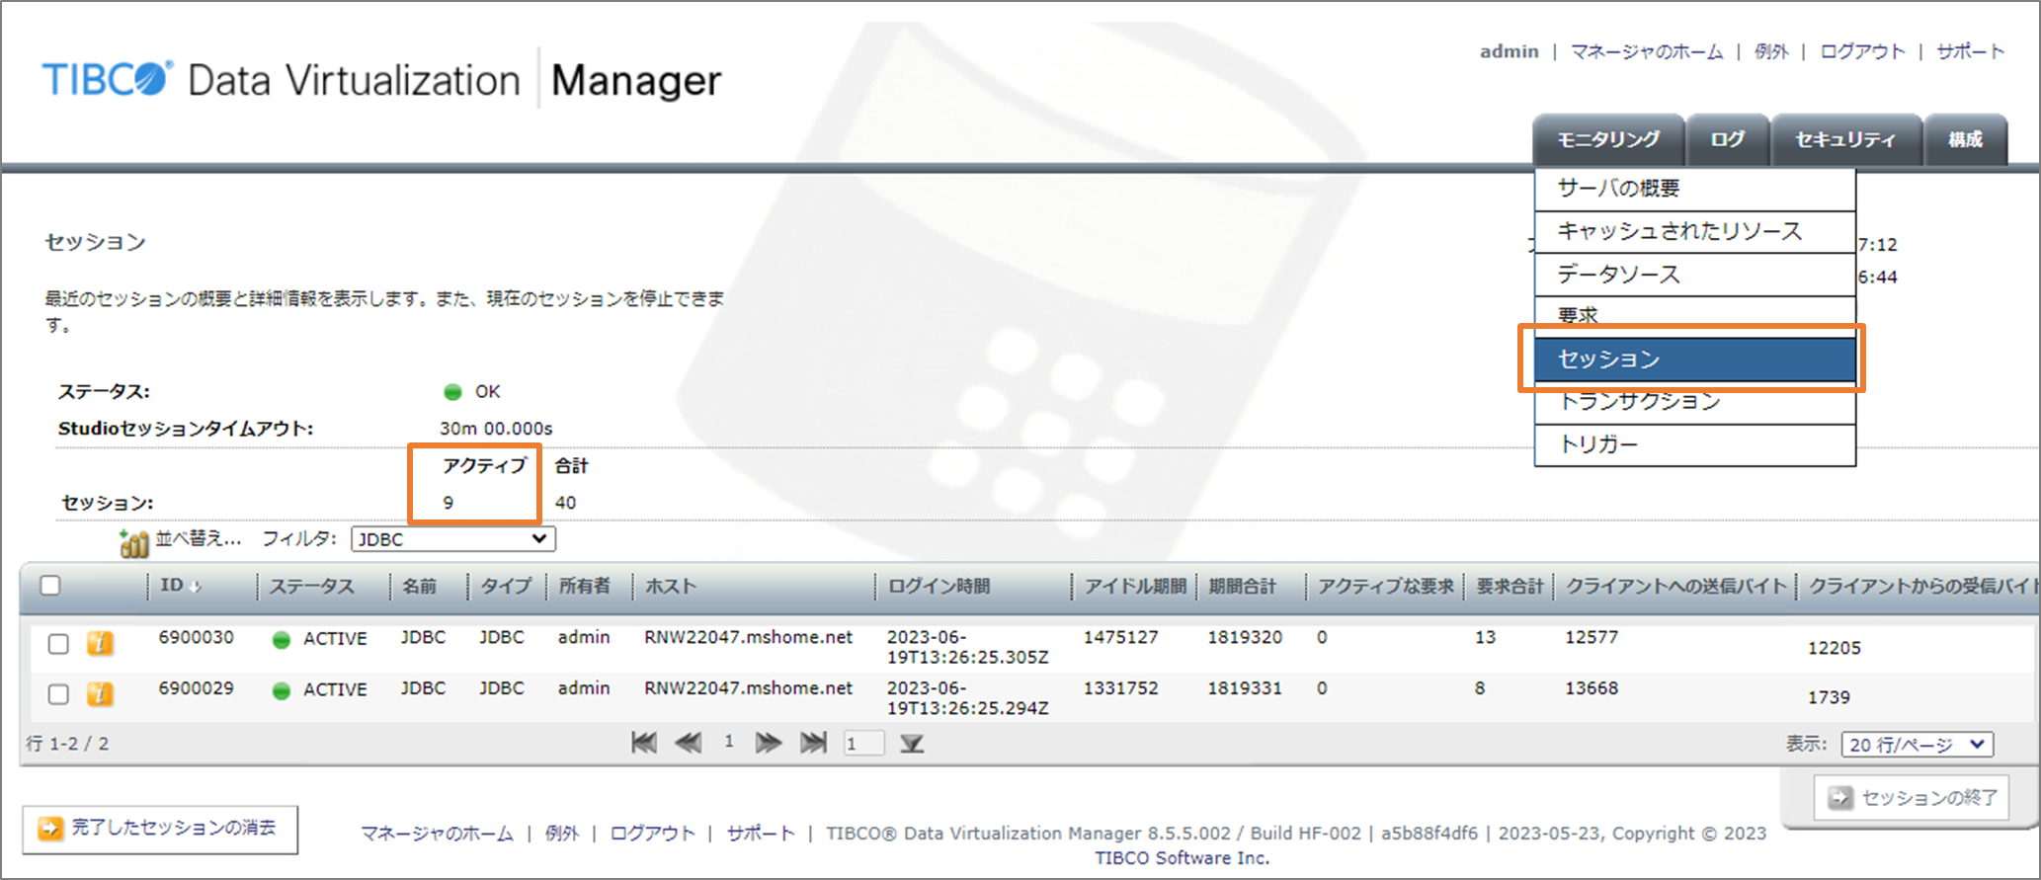Click the ホスト column header
Image resolution: width=2041 pixels, height=880 pixels.
tap(671, 587)
